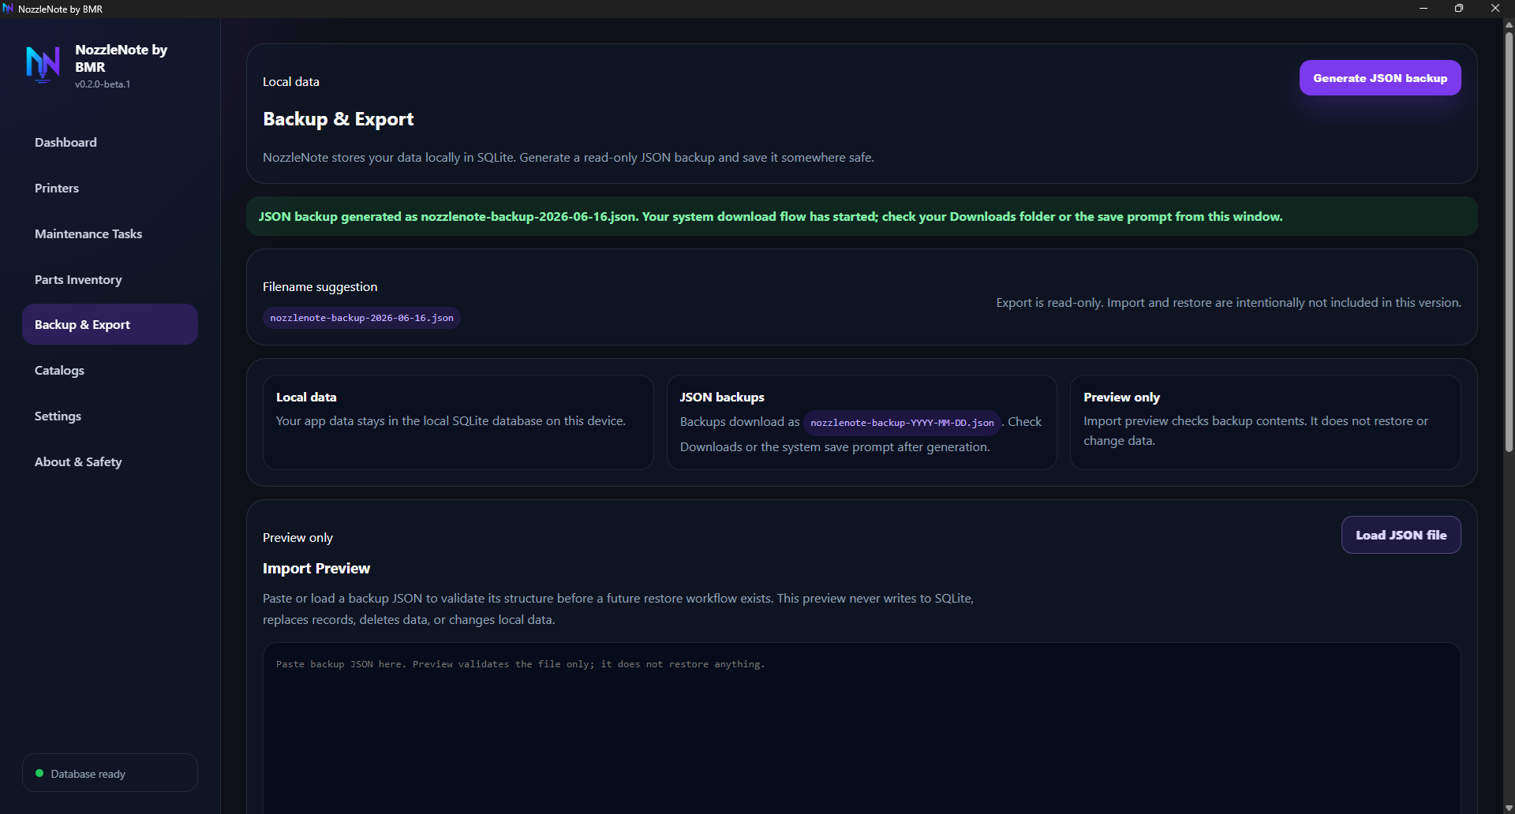1515x814 pixels.
Task: Go to the Printers section
Action: pos(110,188)
